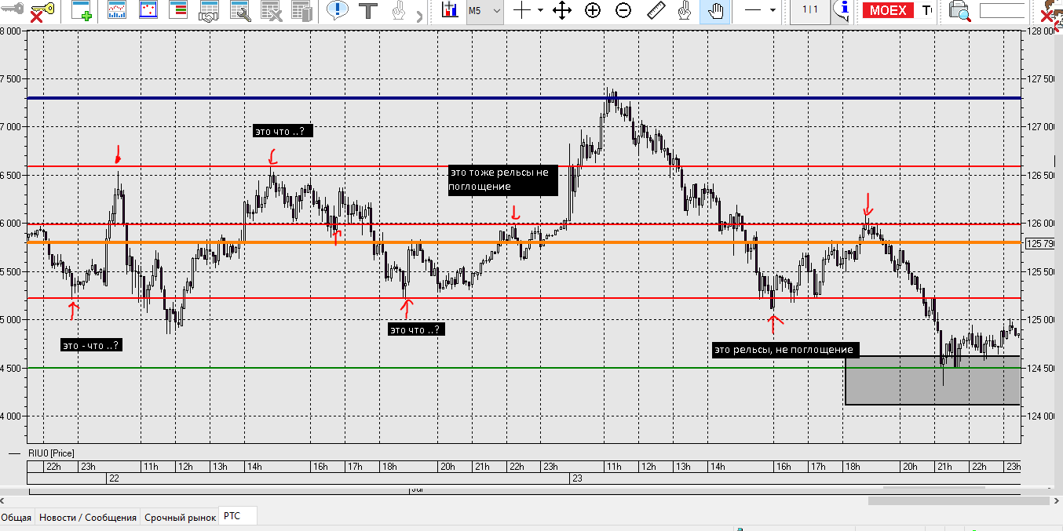Click the current price label 125 79 on axis
1063x531 pixels.
click(1040, 243)
